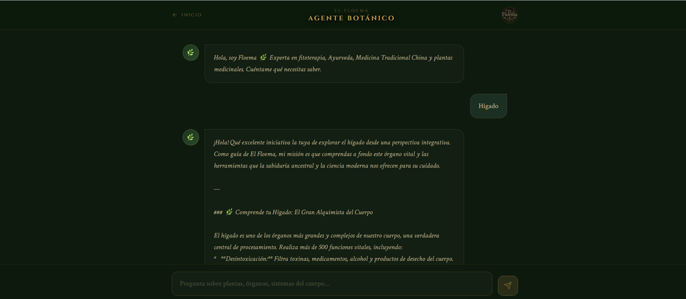
Task: Click the "Agente Botánico" page title
Action: (351, 18)
